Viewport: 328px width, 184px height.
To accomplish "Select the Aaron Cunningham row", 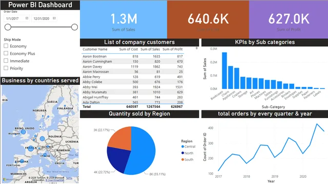I will 133,61.
